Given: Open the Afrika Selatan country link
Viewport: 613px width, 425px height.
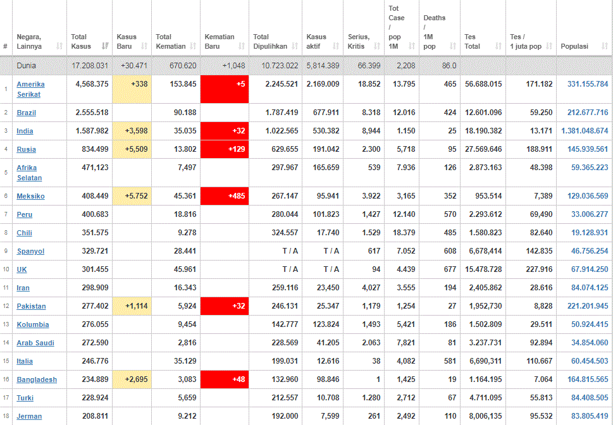Looking at the screenshot, I should tap(29, 173).
